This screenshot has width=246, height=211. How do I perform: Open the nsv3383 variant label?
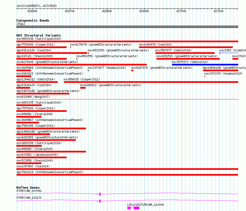233,50
